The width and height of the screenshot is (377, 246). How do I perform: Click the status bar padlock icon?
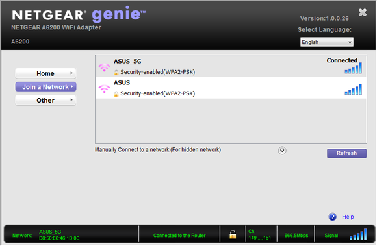[233, 234]
